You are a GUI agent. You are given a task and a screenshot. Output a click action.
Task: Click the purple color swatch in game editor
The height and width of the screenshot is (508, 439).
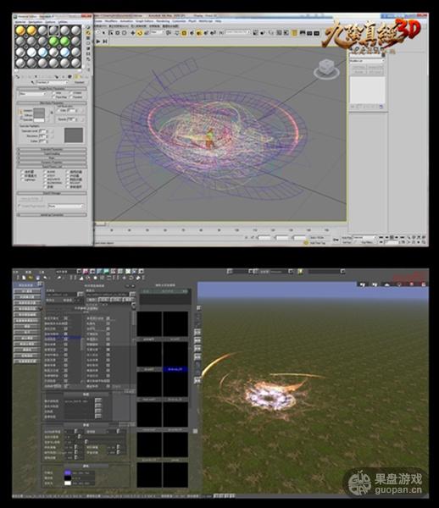68,472
